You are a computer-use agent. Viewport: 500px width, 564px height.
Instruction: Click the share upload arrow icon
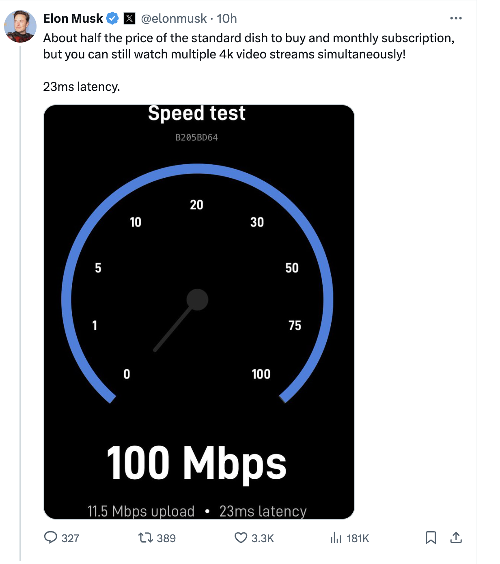pyautogui.click(x=456, y=538)
